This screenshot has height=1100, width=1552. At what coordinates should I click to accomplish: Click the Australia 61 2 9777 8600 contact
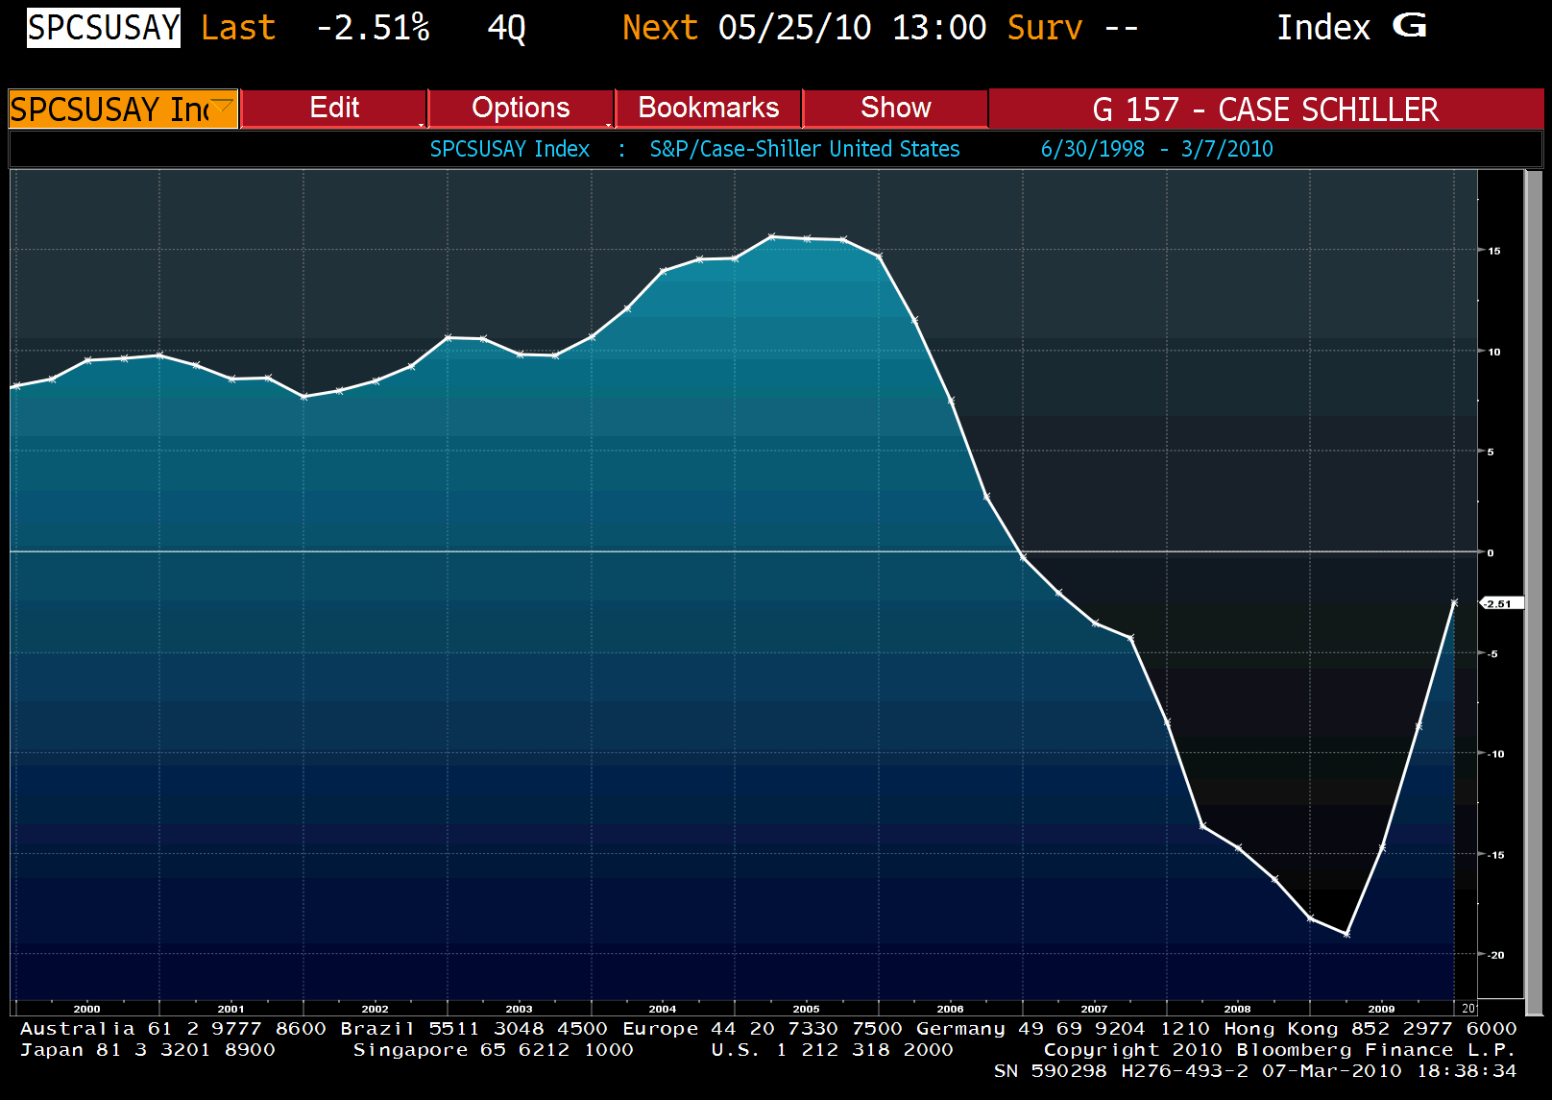pos(173,1029)
